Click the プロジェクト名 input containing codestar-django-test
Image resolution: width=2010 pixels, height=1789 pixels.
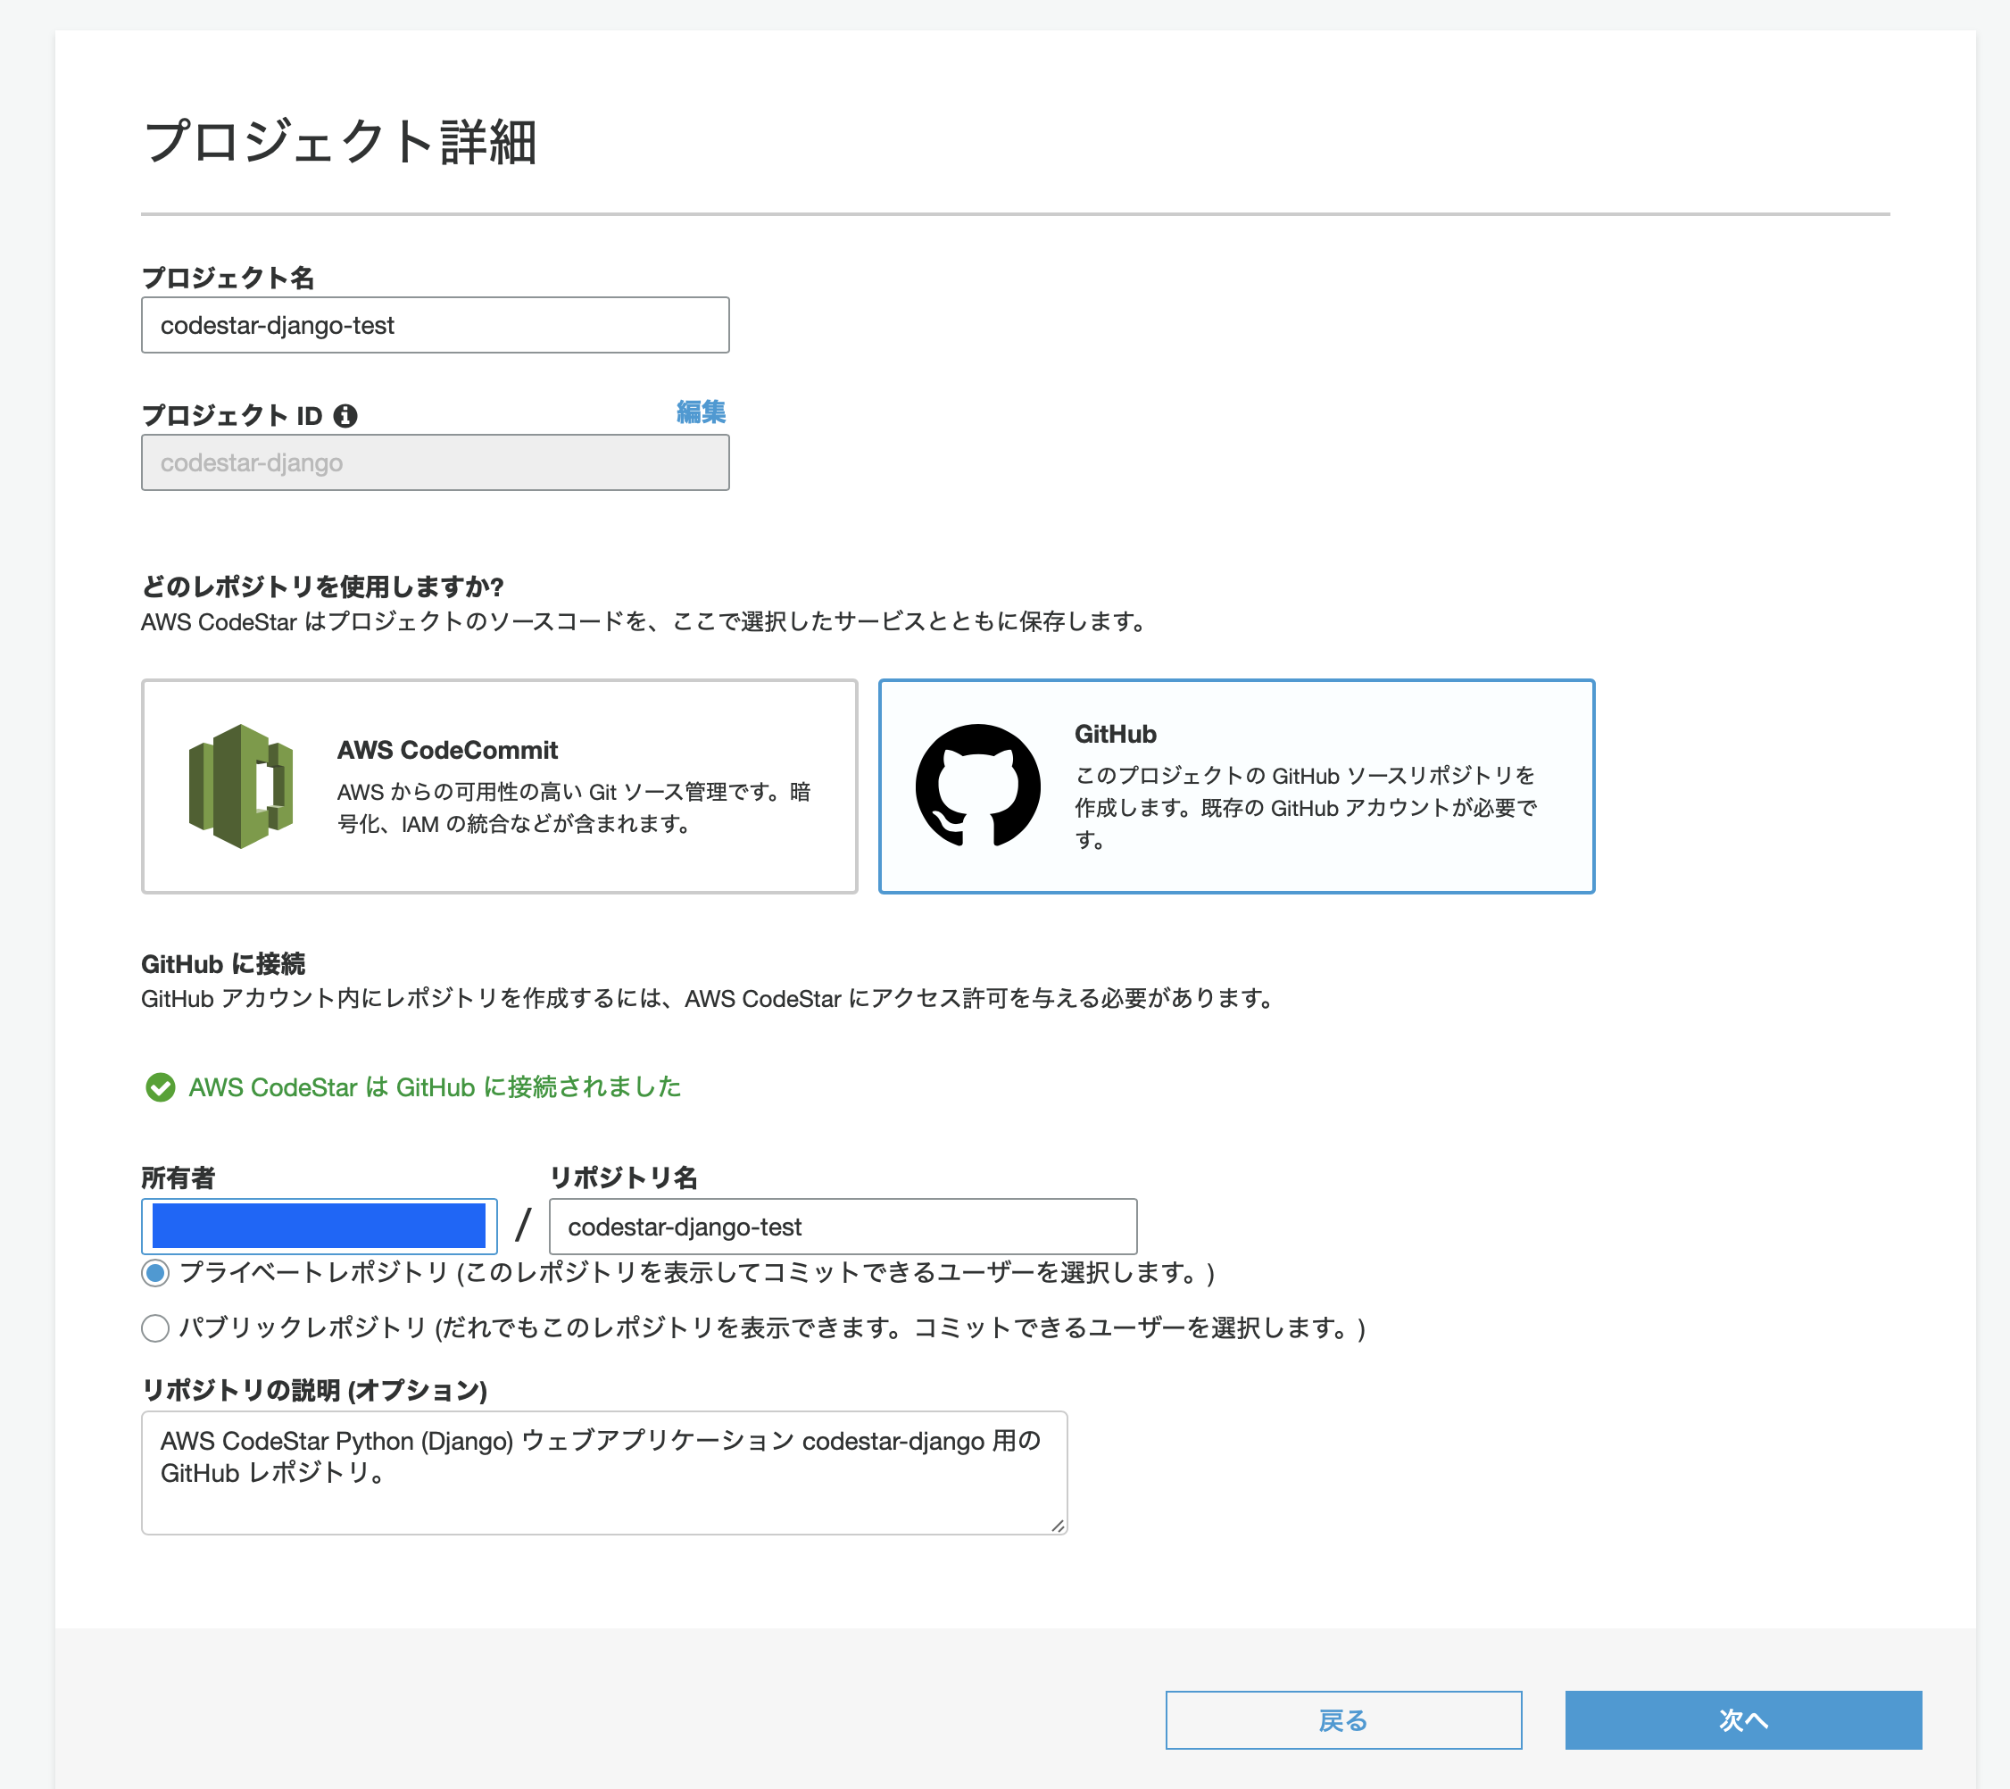point(435,325)
